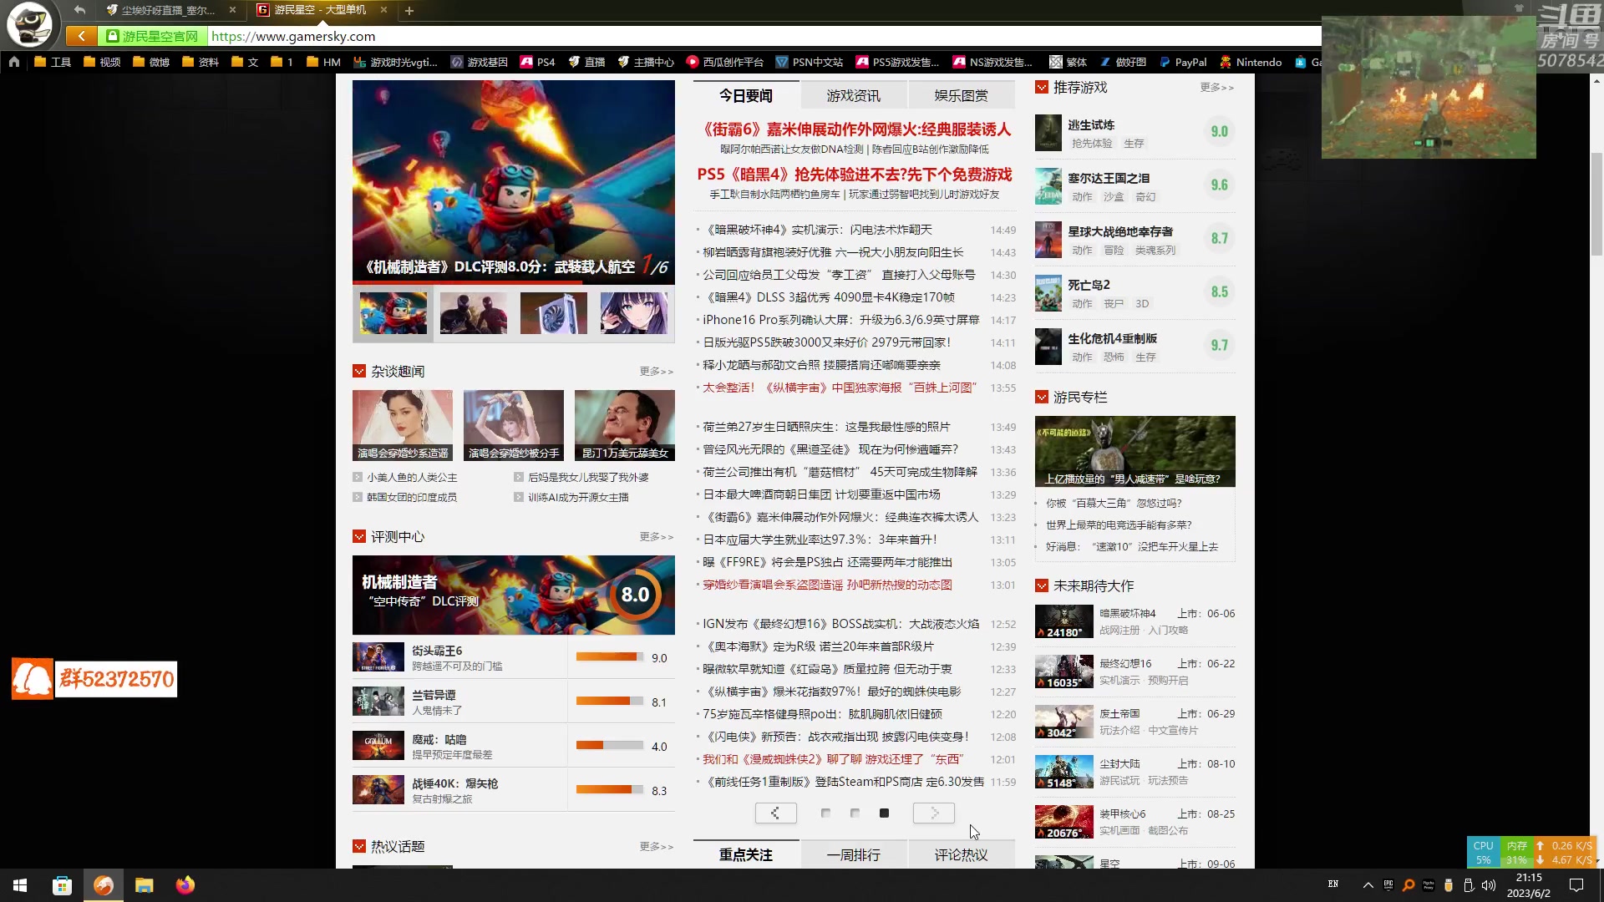Open Firefox from taskbar
The image size is (1604, 902).
(185, 885)
